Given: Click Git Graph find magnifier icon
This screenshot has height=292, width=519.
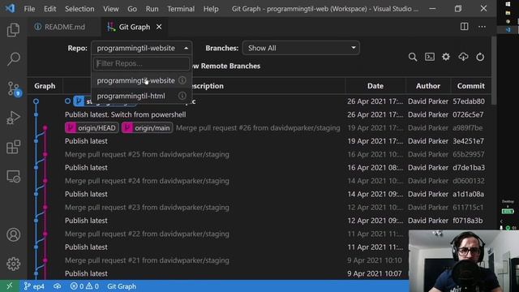Looking at the screenshot, I should pos(413,57).
